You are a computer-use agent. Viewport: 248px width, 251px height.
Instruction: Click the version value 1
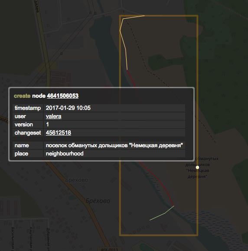pos(47,124)
